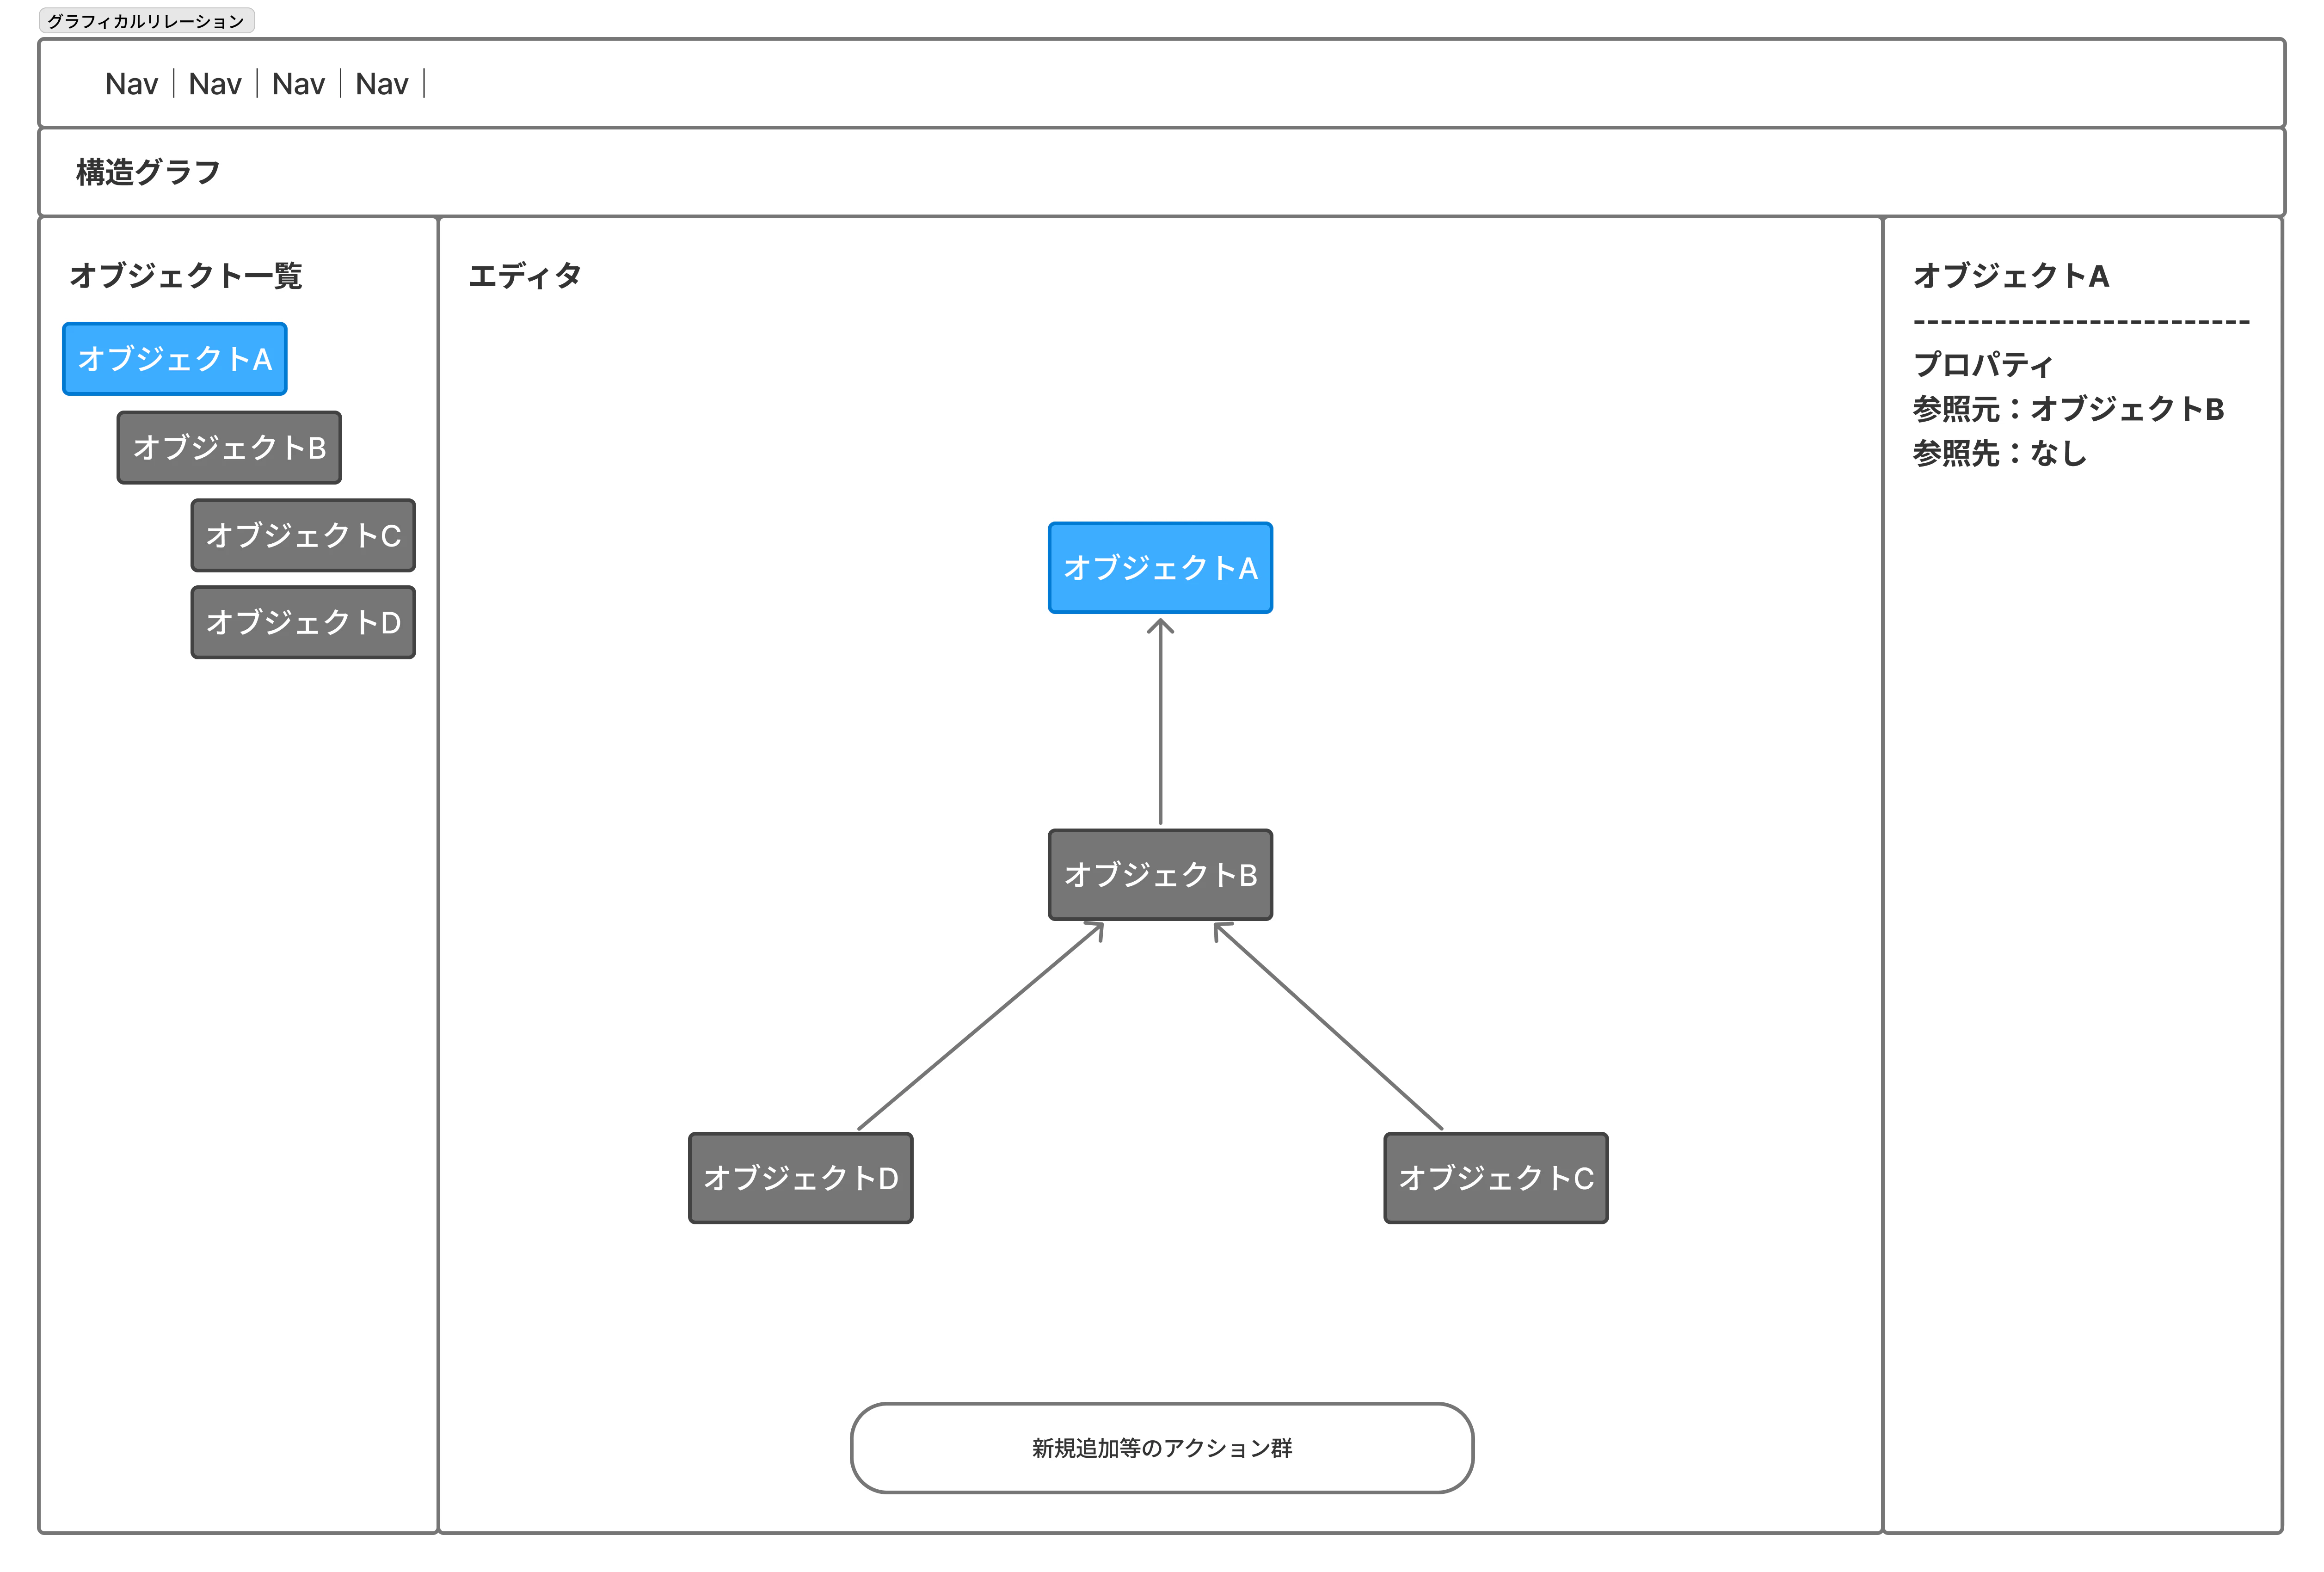Click the オブジェクトC node in the editor

click(1496, 1178)
